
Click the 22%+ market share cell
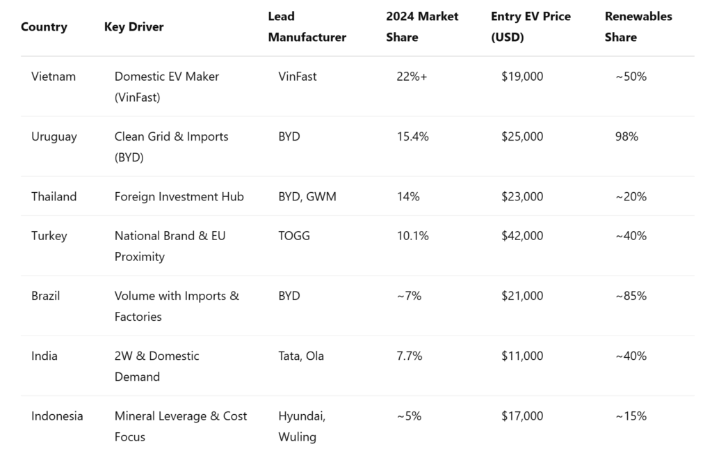[412, 77]
